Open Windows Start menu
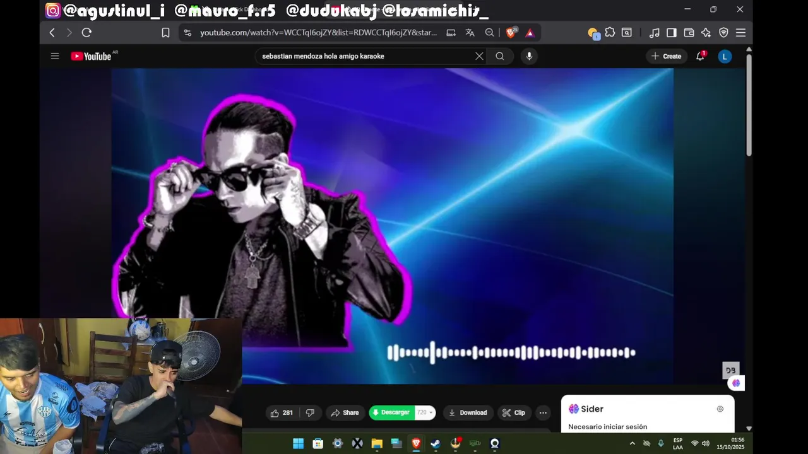Screen dimensions: 808x454 [298, 443]
